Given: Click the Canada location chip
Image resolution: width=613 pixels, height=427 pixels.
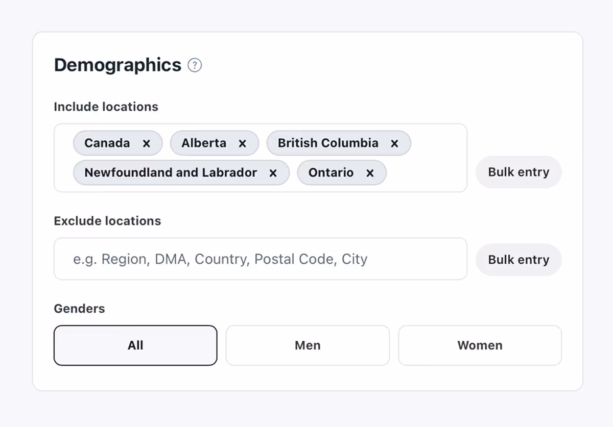Looking at the screenshot, I should pos(108,143).
